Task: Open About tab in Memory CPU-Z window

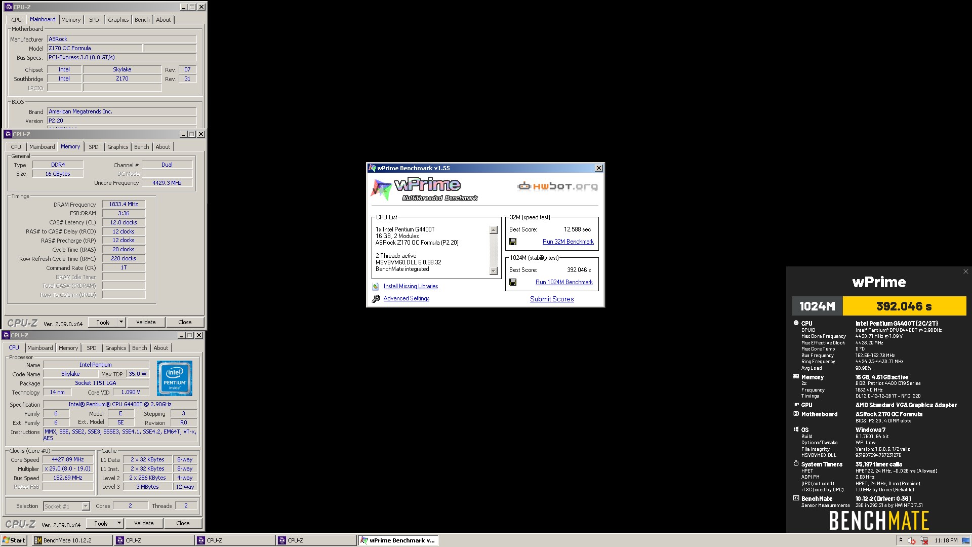Action: point(163,147)
